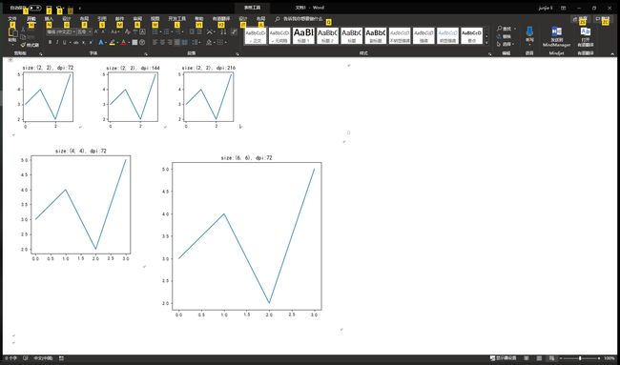Center align text in paragraph group
620x365 pixels.
[162, 42]
